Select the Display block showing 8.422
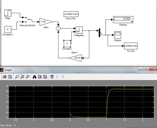 point(123,20)
